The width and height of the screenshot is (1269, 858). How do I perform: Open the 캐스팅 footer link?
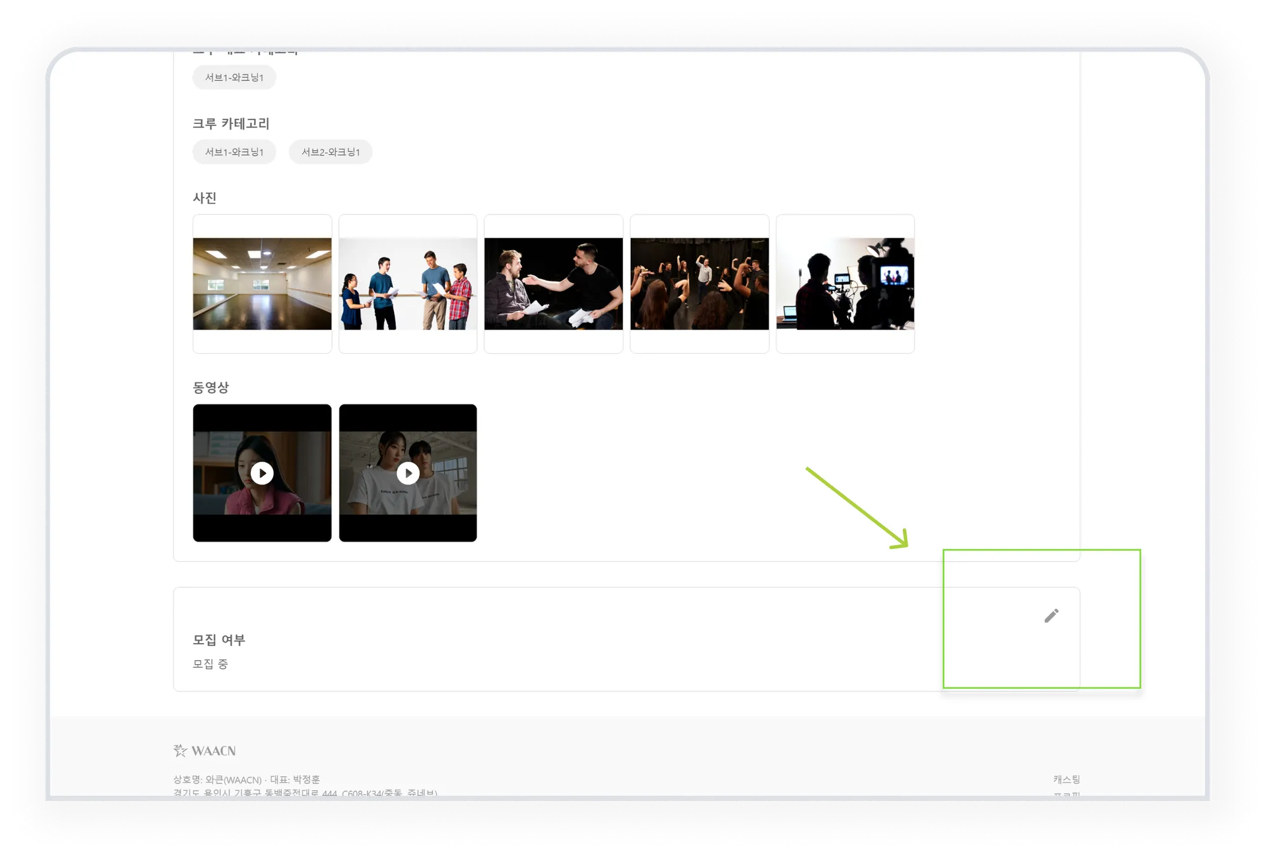[1066, 779]
